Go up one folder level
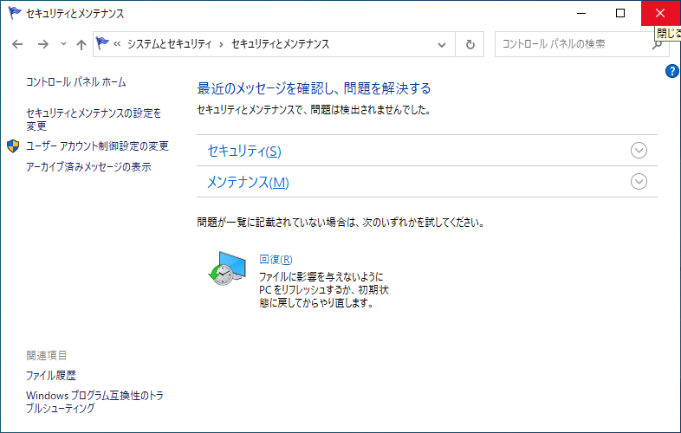This screenshot has width=681, height=433. (x=81, y=44)
